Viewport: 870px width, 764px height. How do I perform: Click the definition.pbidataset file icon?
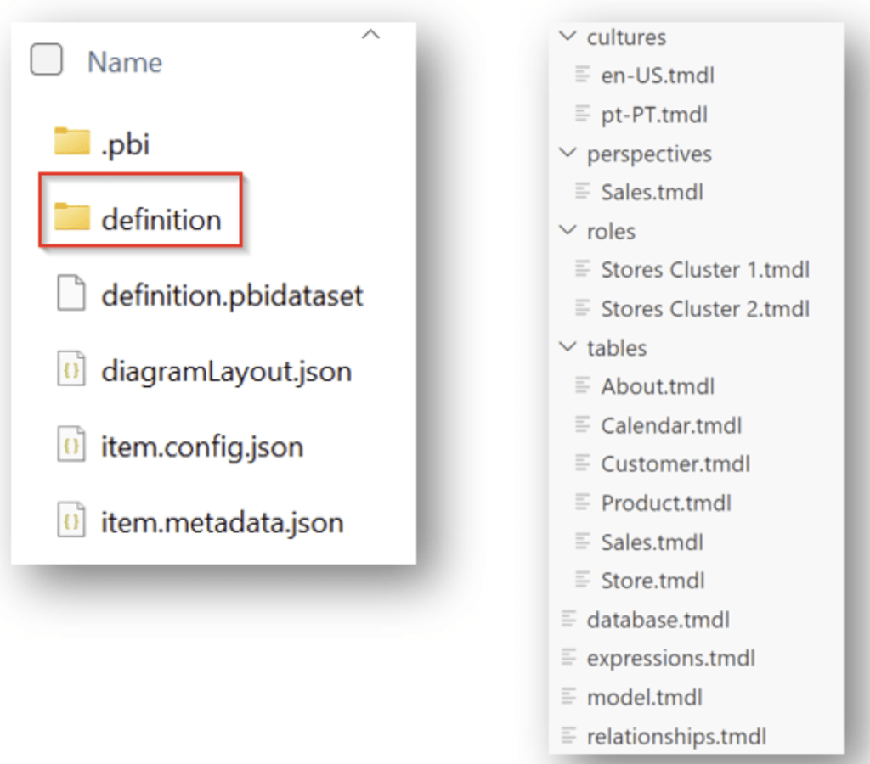pyautogui.click(x=71, y=295)
